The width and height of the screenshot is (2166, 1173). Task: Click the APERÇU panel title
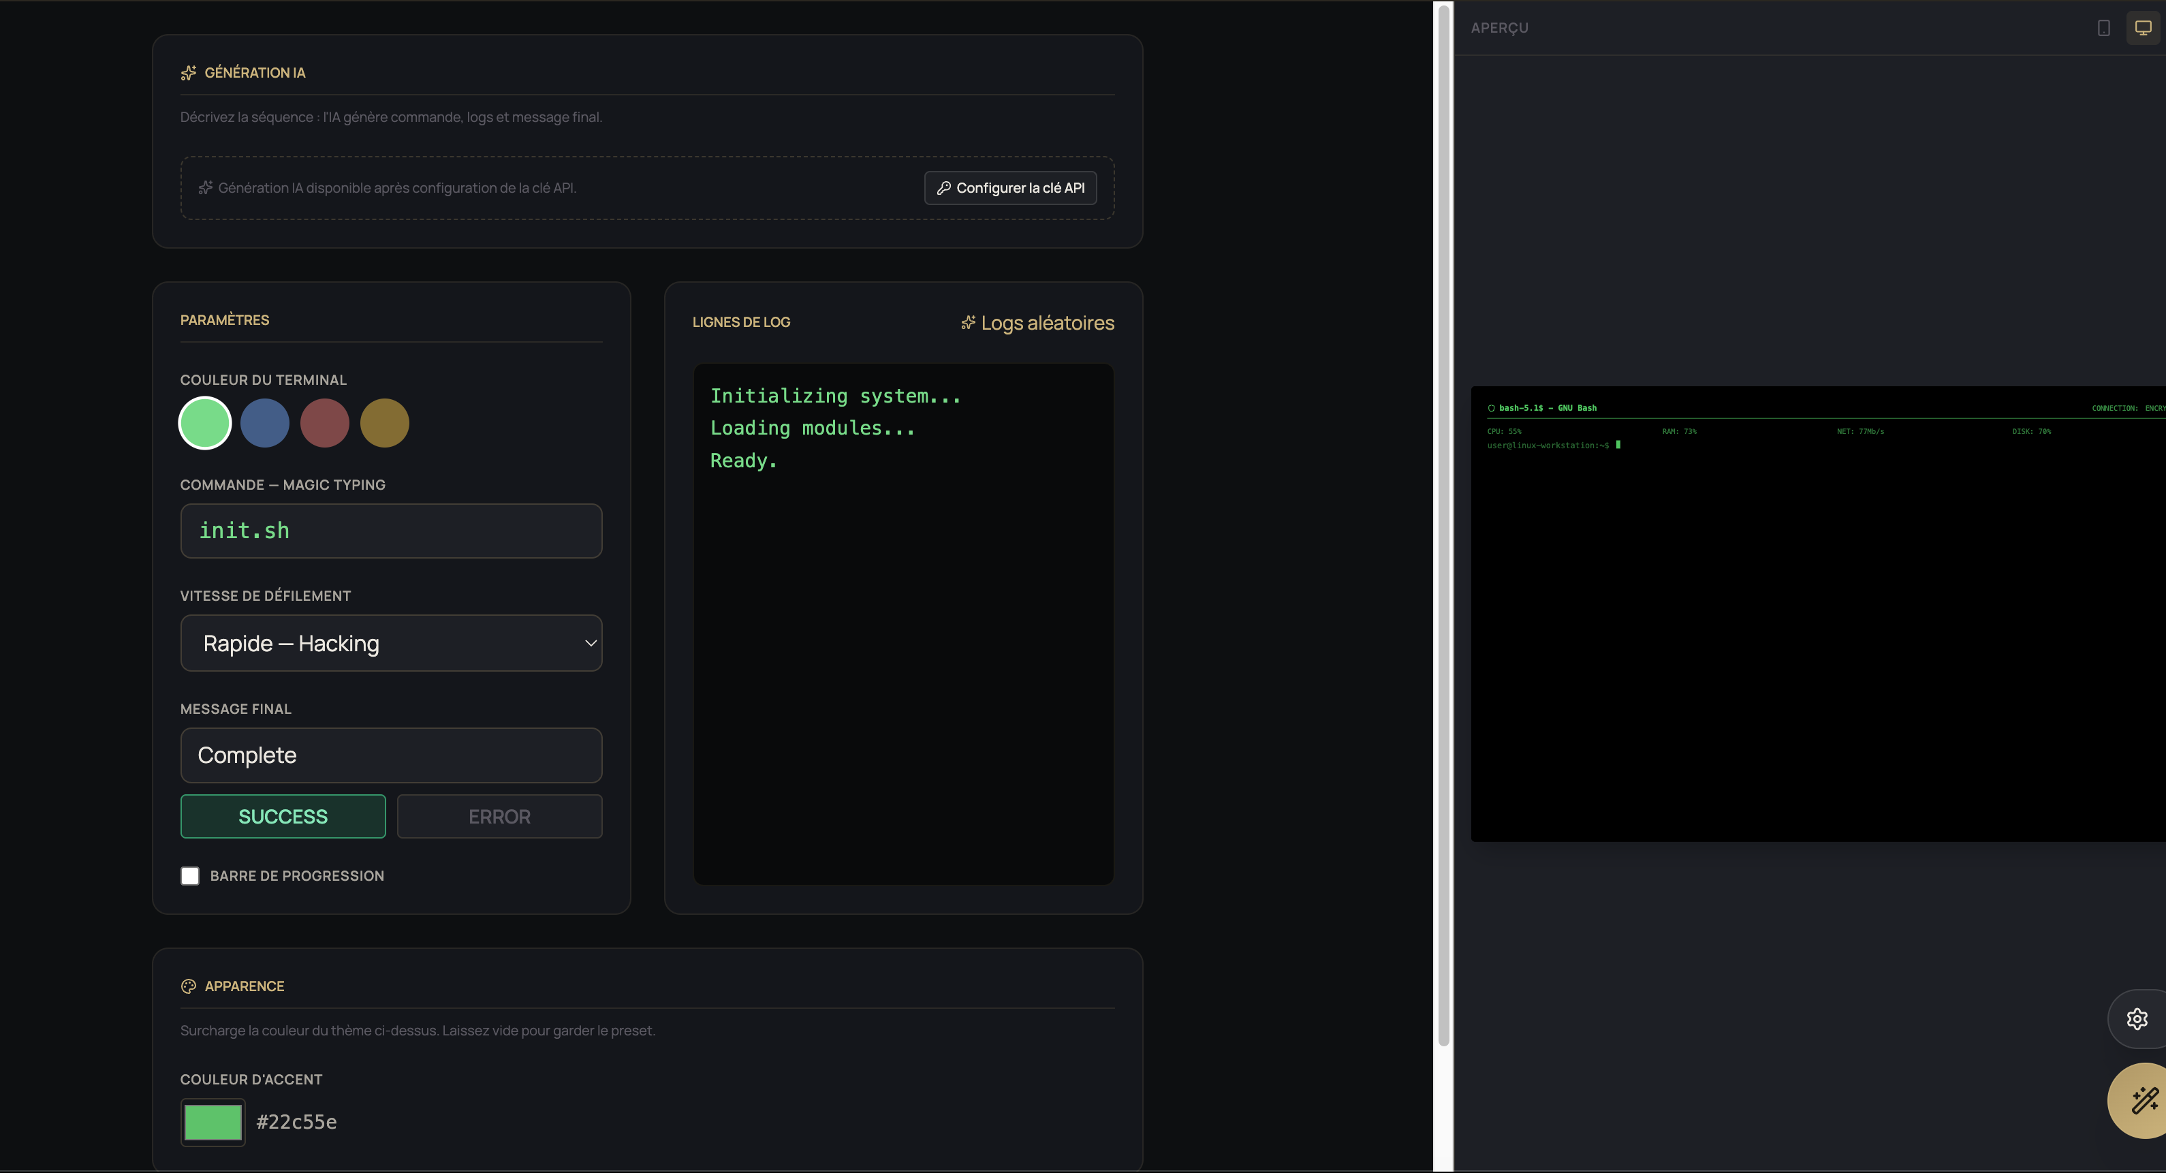pyautogui.click(x=1499, y=28)
